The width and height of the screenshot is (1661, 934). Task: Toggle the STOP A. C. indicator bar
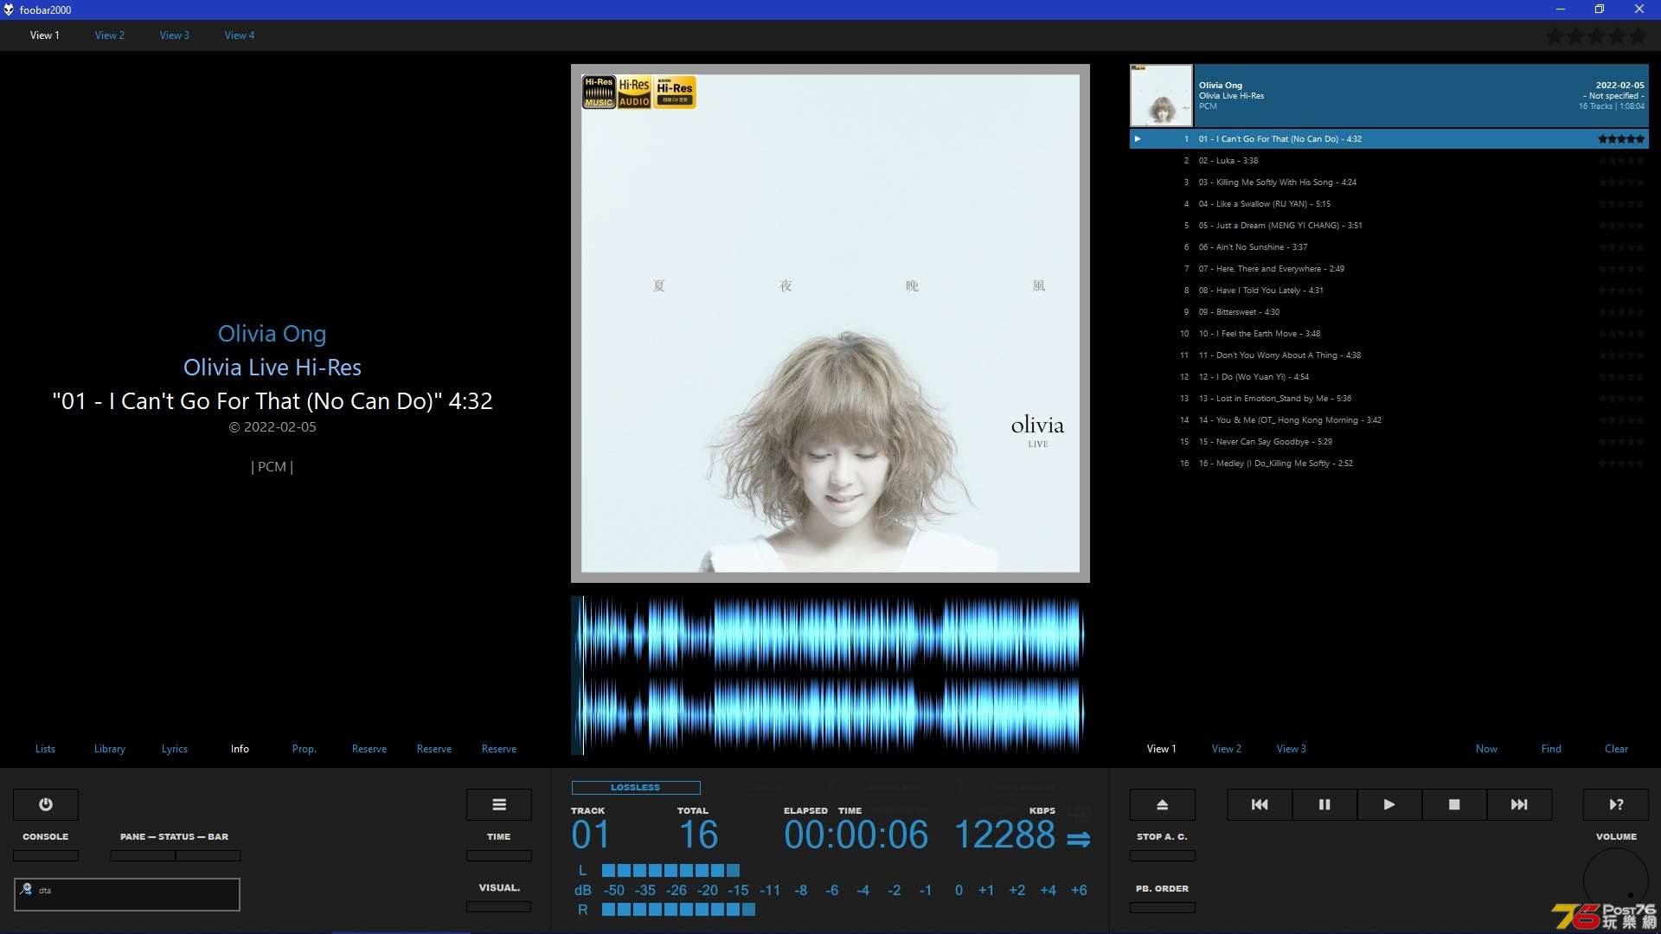tap(1163, 855)
